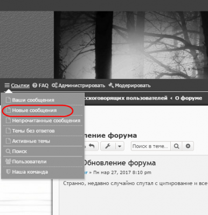Click the users group icon beside Пользователи

coord(8,162)
